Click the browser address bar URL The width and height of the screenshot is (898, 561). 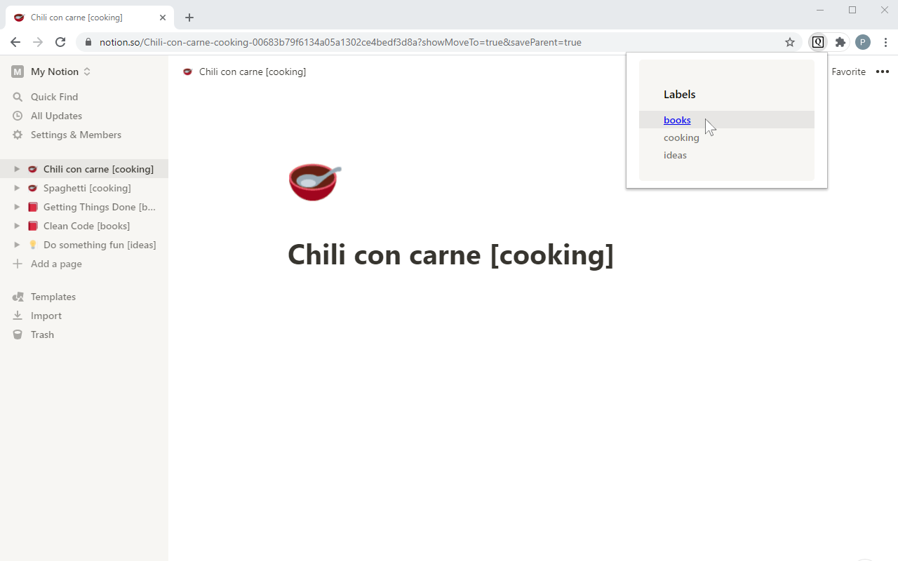point(340,42)
